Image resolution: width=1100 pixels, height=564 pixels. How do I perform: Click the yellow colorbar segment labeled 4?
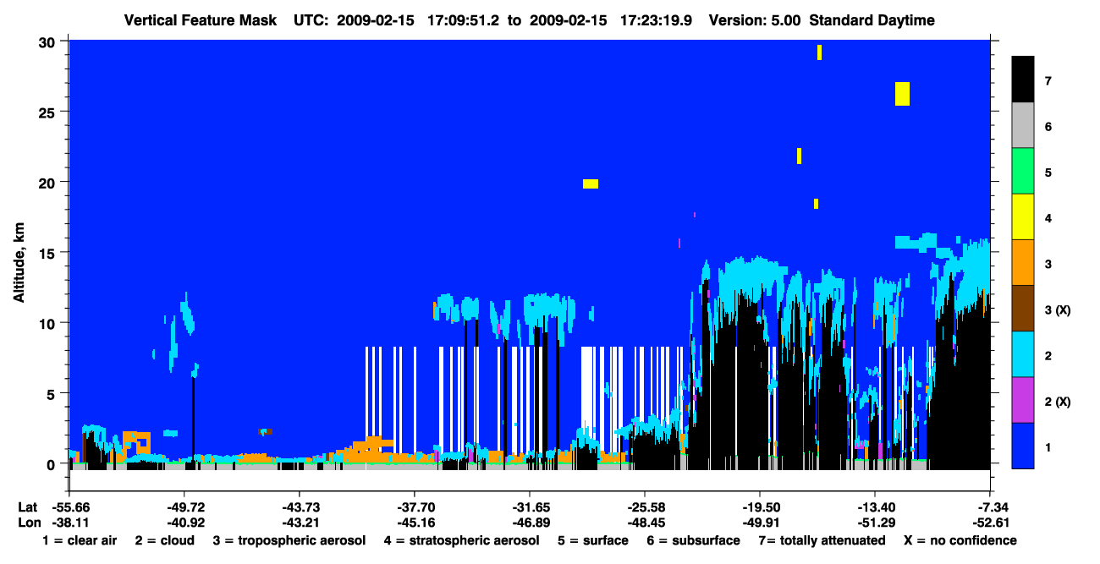pos(1023,217)
